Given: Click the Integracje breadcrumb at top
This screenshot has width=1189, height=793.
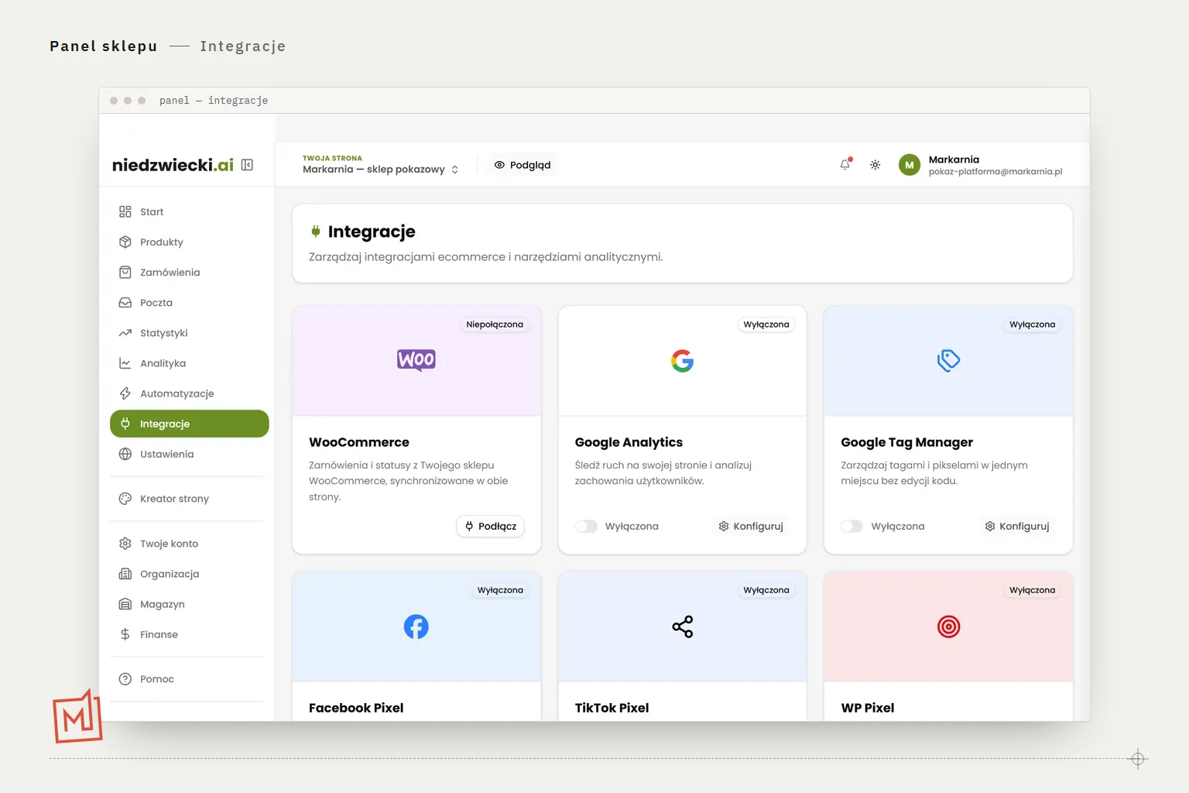Looking at the screenshot, I should pos(243,46).
